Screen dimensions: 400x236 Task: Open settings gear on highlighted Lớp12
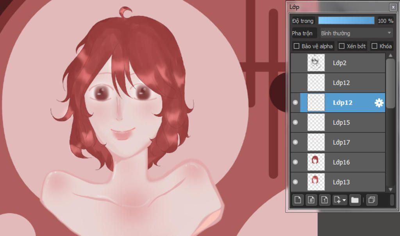tap(379, 103)
